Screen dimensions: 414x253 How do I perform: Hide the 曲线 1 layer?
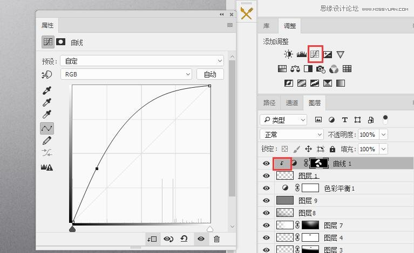tap(266, 164)
